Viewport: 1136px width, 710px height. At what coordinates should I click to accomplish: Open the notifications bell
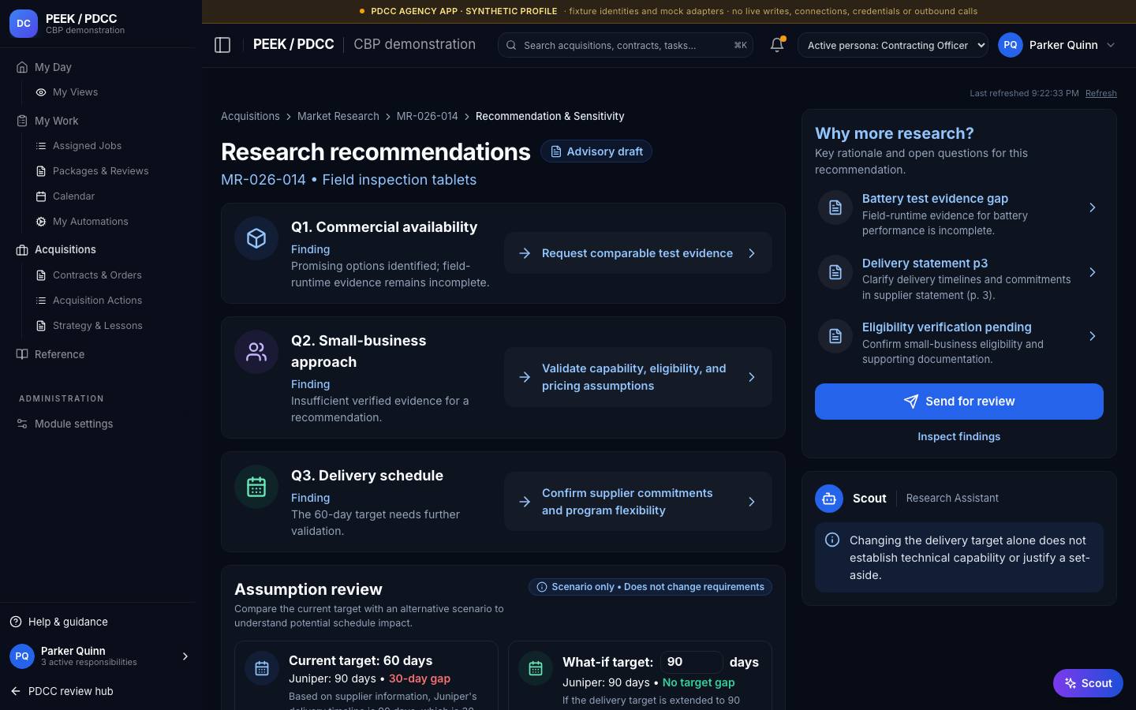click(x=777, y=45)
